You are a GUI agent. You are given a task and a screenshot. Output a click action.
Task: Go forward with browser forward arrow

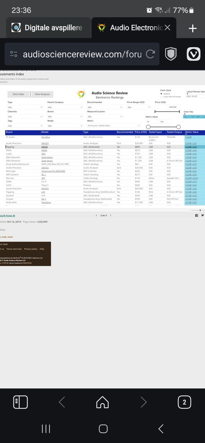[x=143, y=402]
